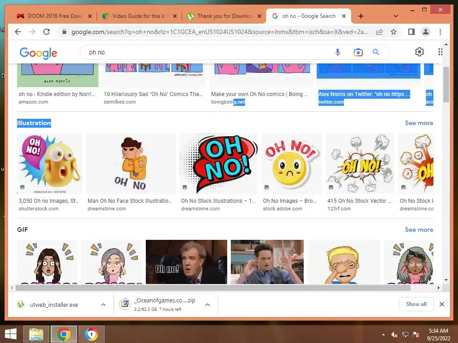This screenshot has width=458, height=343.
Task: Open Chrome from the taskbar
Action: (x=64, y=334)
